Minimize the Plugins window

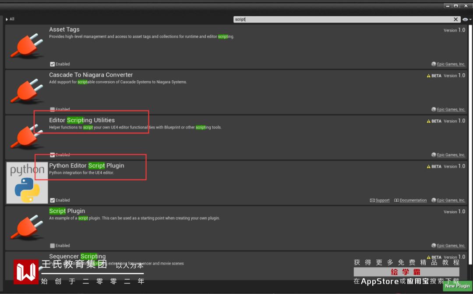click(448, 6)
